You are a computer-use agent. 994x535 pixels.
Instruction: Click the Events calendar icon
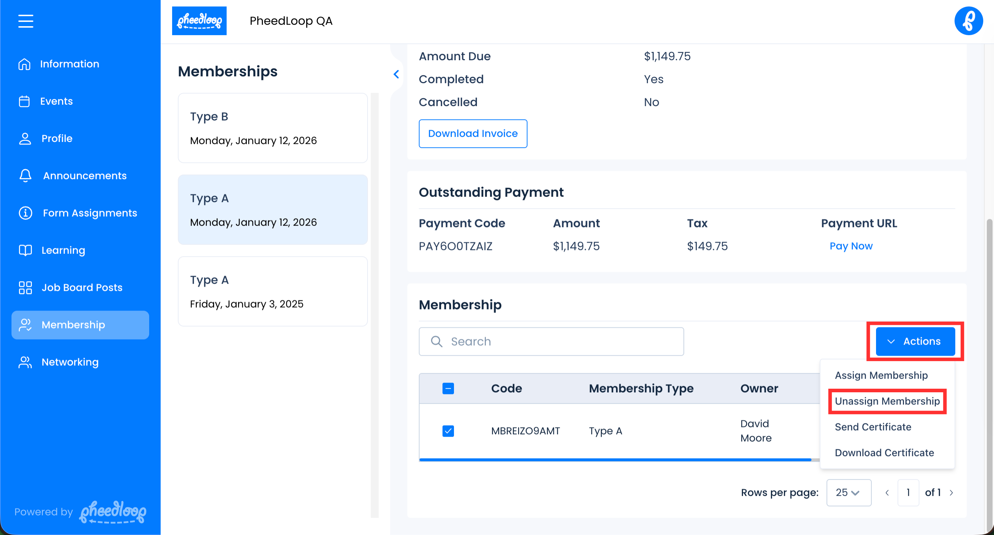point(24,101)
